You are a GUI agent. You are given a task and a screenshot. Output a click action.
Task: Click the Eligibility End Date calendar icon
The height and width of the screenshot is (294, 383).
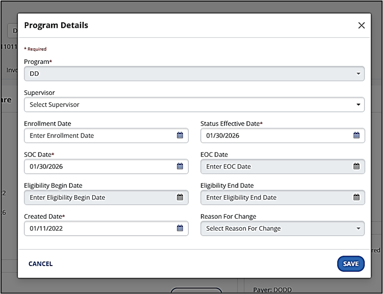(357, 197)
